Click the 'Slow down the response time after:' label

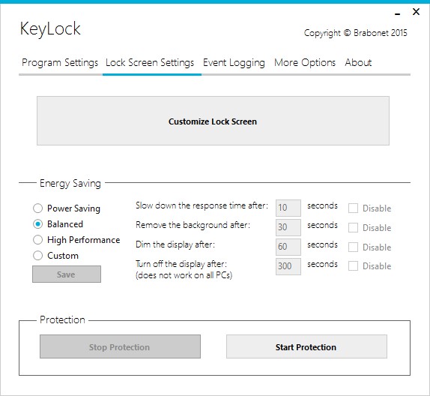202,205
